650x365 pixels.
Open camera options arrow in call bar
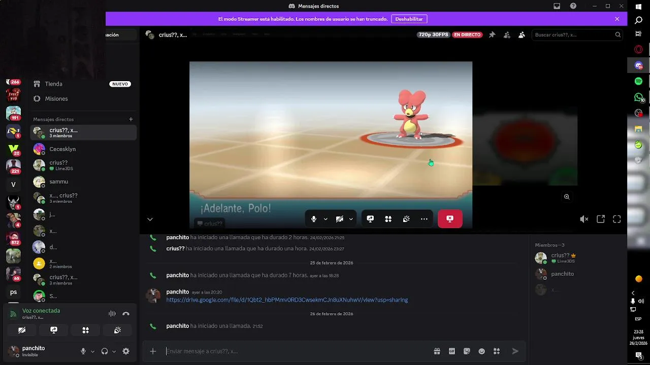(351, 219)
